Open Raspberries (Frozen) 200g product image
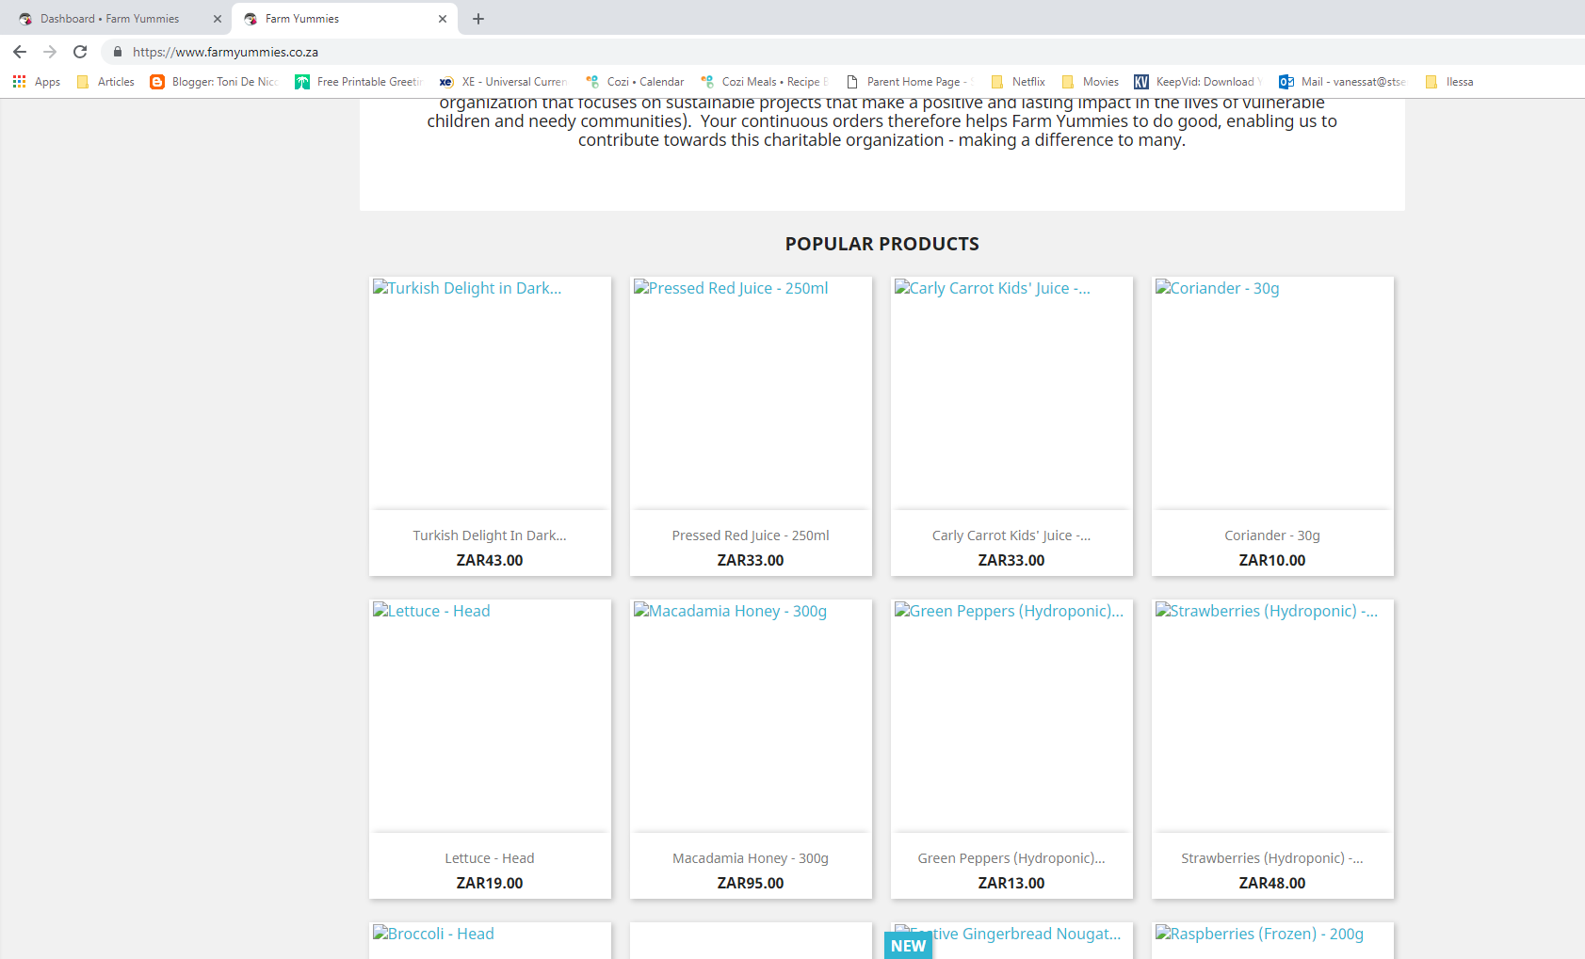 pyautogui.click(x=1272, y=941)
